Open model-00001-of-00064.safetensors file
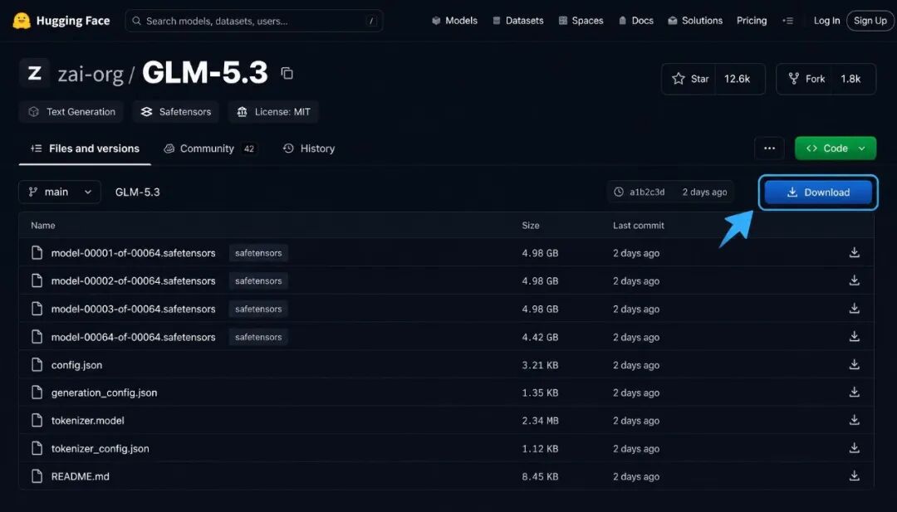Viewport: 897px width, 512px height. pos(133,253)
